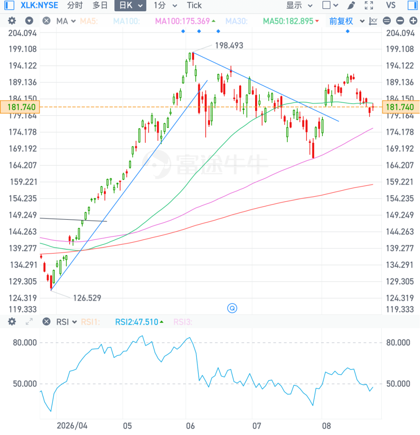Click the Q marker on chart

pos(232,308)
